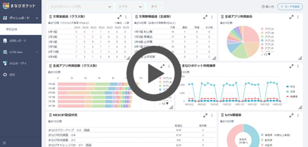Open the ScTN実施率 card's three-dot menu

click(x=298, y=115)
